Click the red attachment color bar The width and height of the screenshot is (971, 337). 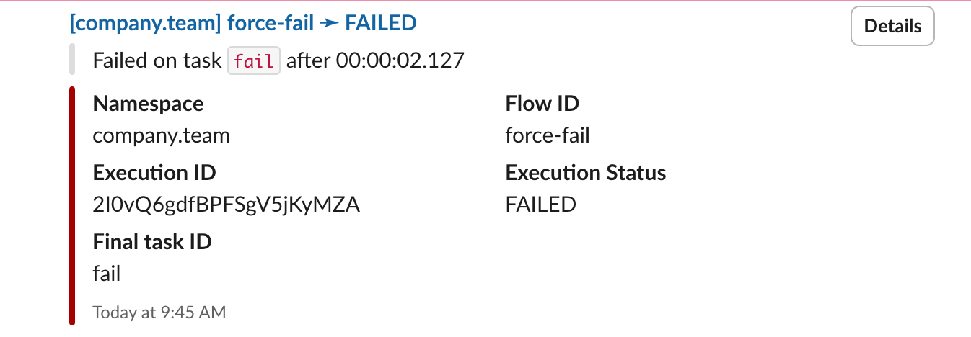(x=72, y=205)
